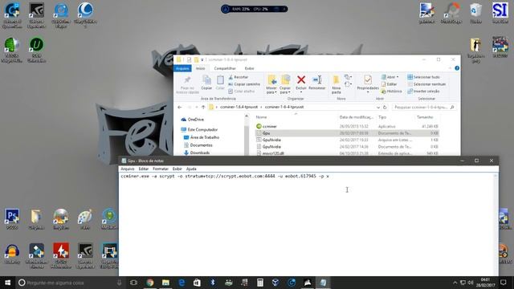Image resolution: width=514 pixels, height=289 pixels.
Task: Click Histórico in the ribbon
Action: [391, 91]
